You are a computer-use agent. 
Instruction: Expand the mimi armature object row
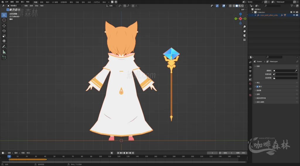[x=255, y=15]
